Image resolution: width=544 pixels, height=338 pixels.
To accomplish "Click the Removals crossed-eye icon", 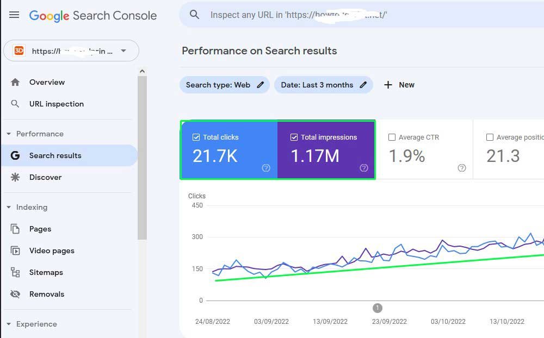I will coord(15,294).
